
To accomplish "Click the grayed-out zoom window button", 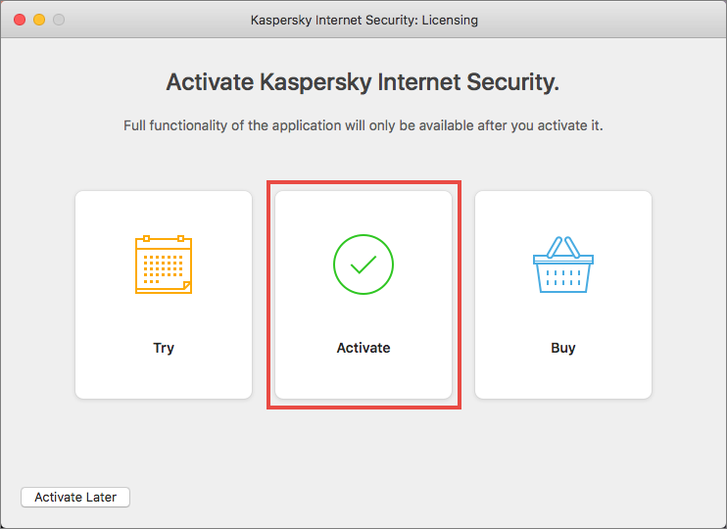I will click(x=59, y=20).
